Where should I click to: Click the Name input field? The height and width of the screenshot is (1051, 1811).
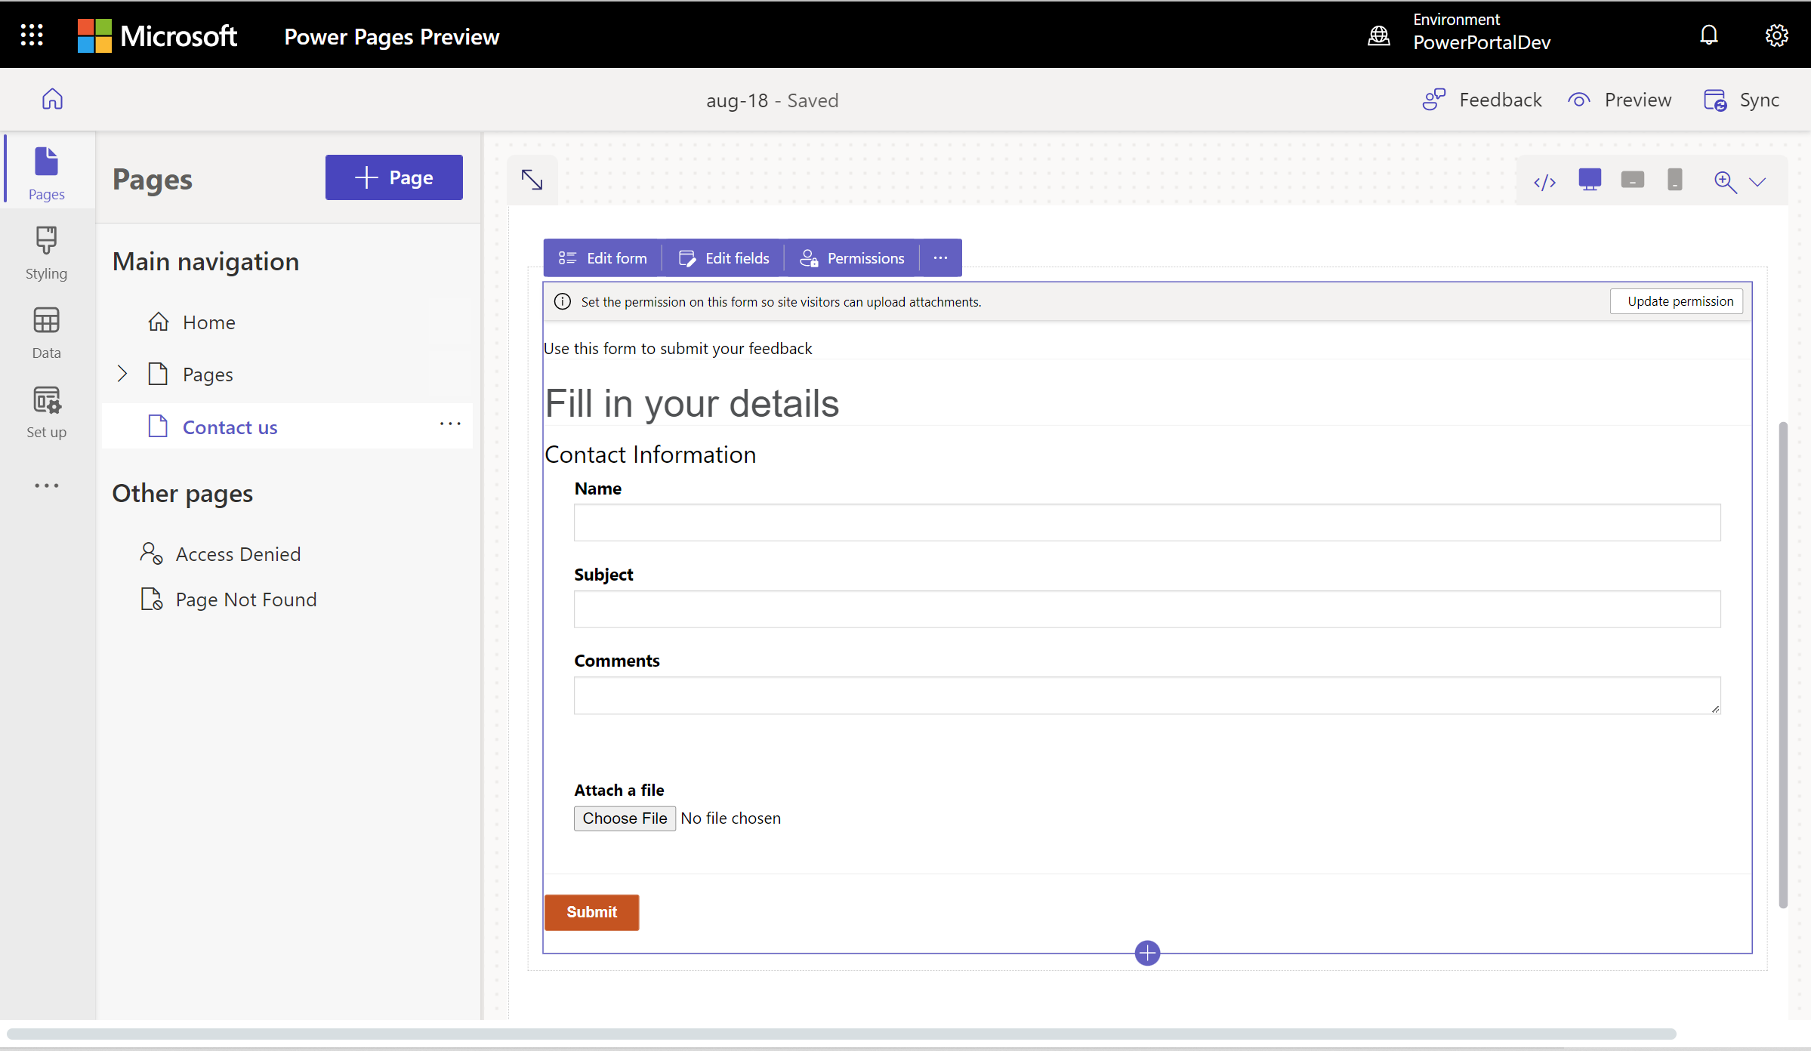point(1146,522)
